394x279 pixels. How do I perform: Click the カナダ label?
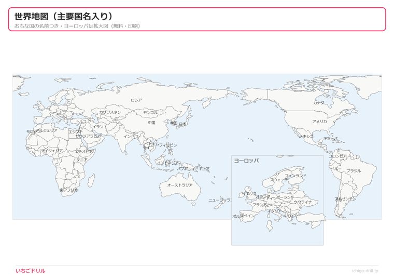coord(319,103)
